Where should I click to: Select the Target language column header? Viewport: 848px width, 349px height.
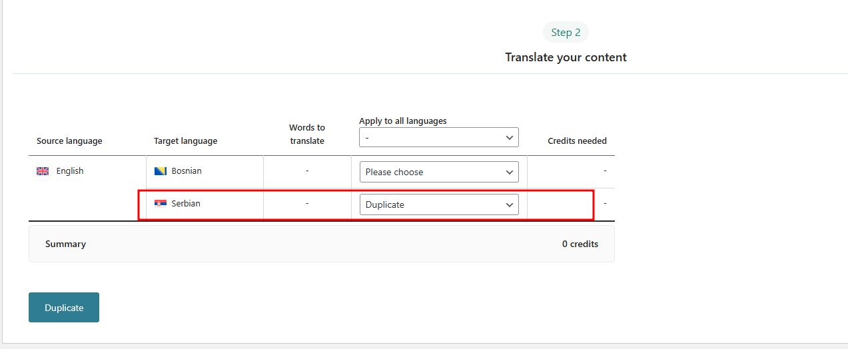(185, 141)
